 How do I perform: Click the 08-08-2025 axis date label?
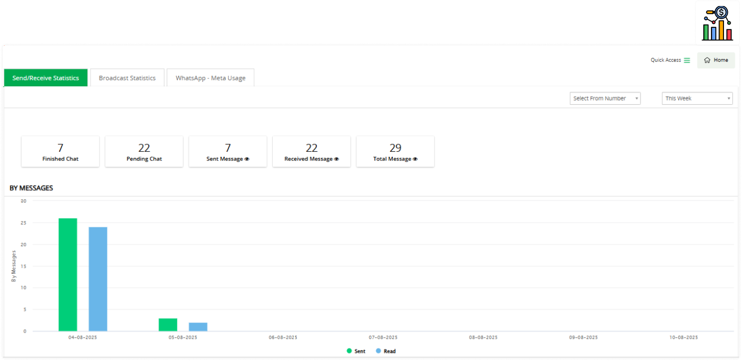pyautogui.click(x=483, y=338)
